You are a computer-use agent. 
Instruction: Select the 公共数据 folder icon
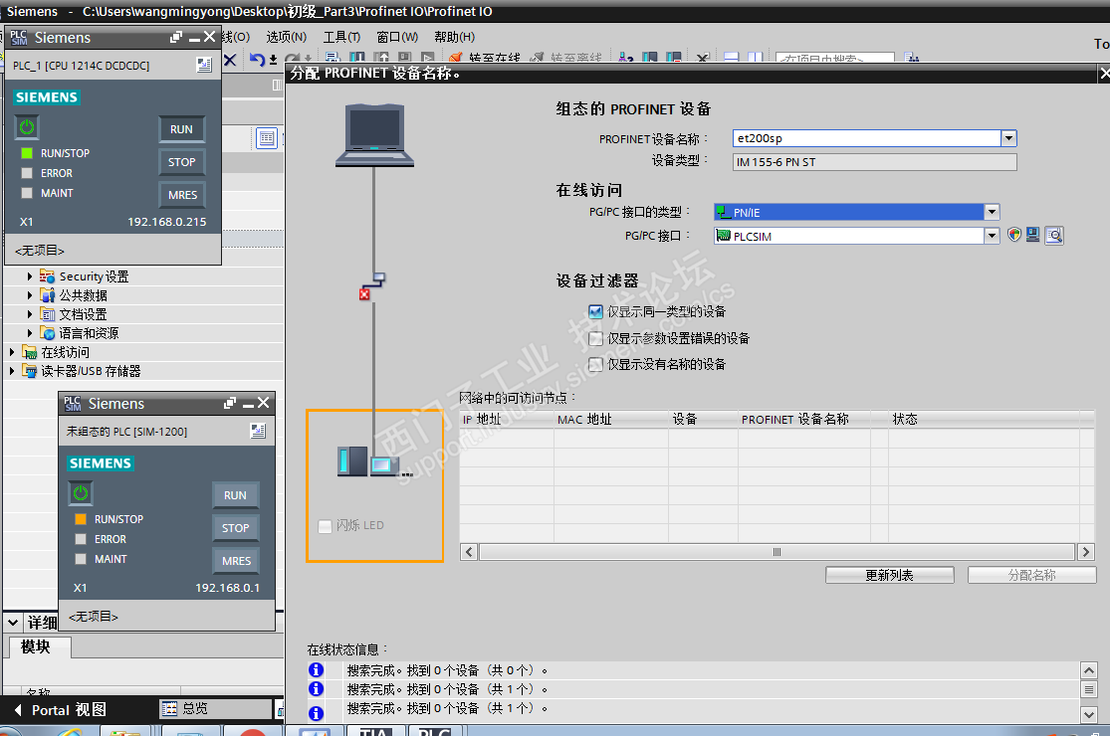pos(48,294)
